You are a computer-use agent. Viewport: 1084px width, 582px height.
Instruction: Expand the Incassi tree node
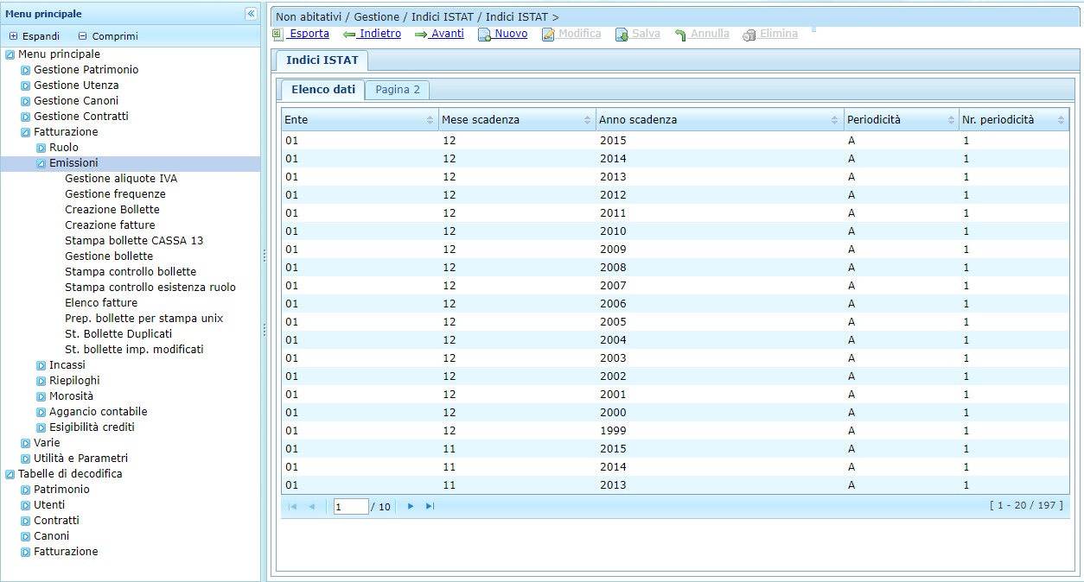pos(41,365)
